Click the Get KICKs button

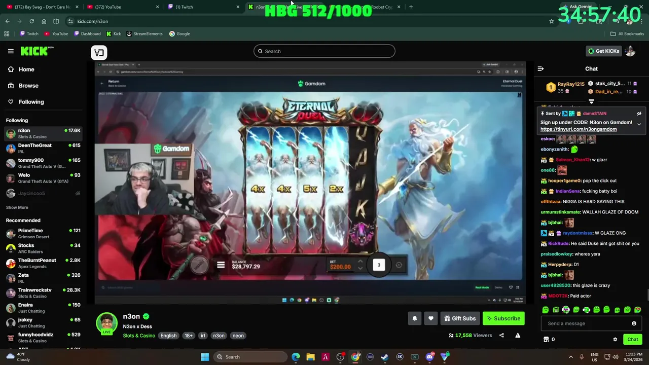coord(603,51)
